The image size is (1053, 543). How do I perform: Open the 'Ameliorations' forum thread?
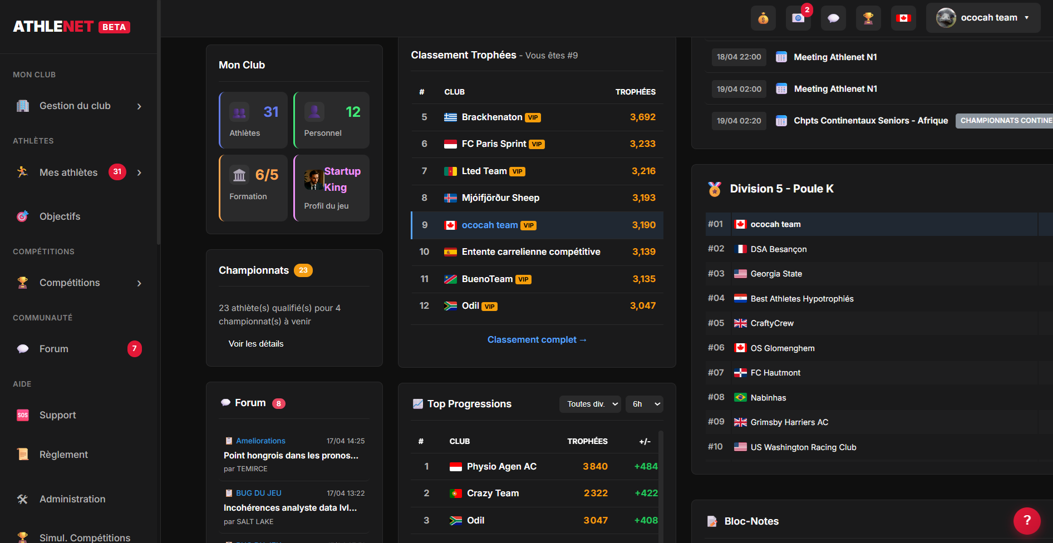(x=261, y=441)
